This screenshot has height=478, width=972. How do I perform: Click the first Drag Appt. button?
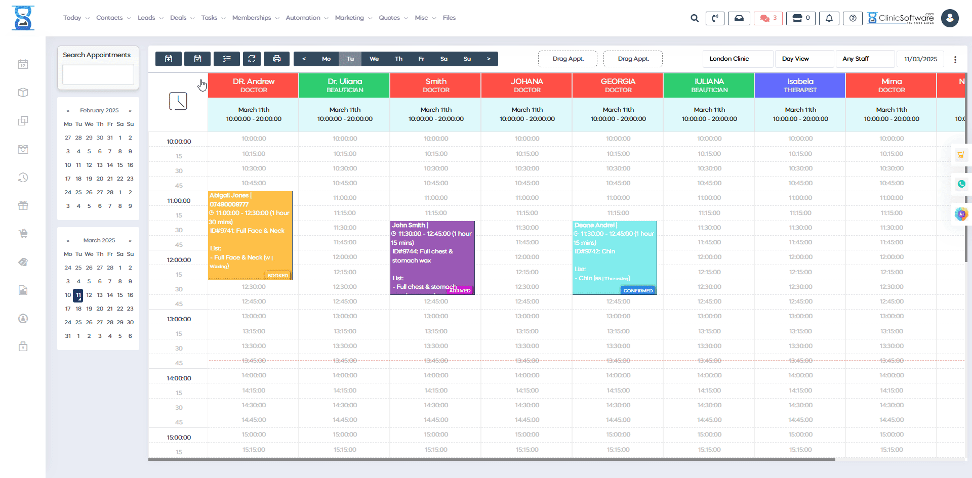(x=568, y=59)
